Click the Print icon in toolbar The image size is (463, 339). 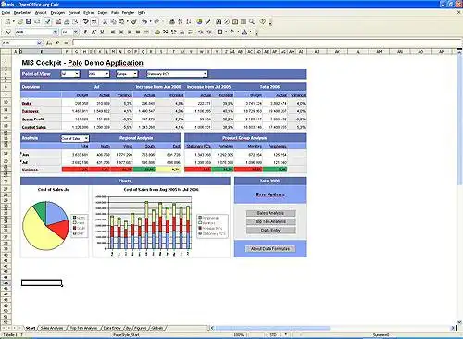click(67, 21)
